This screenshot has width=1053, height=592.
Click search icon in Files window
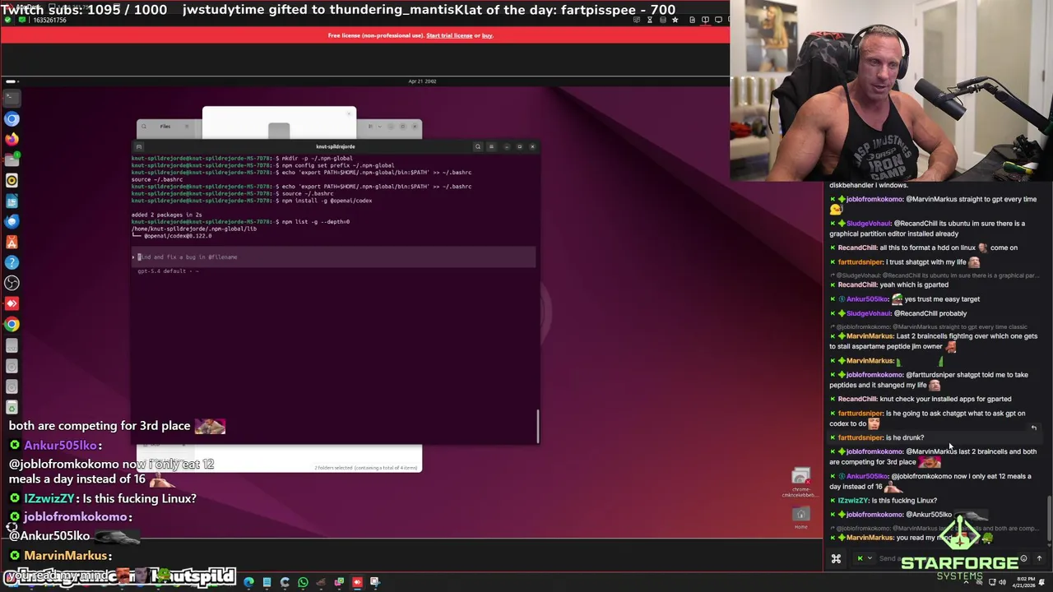[143, 127]
